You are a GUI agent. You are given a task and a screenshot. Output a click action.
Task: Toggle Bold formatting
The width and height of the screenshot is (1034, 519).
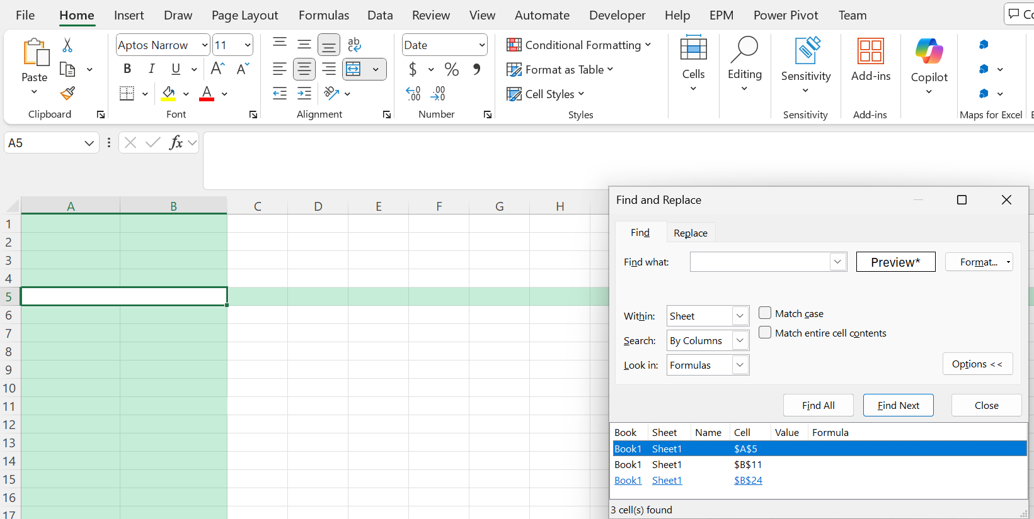pyautogui.click(x=127, y=69)
